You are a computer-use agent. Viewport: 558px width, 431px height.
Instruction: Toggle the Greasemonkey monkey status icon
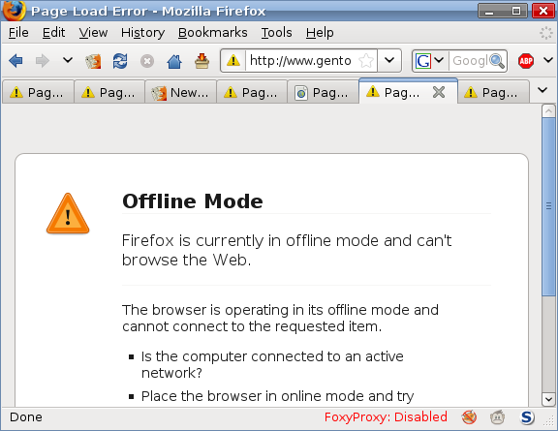pos(497,417)
